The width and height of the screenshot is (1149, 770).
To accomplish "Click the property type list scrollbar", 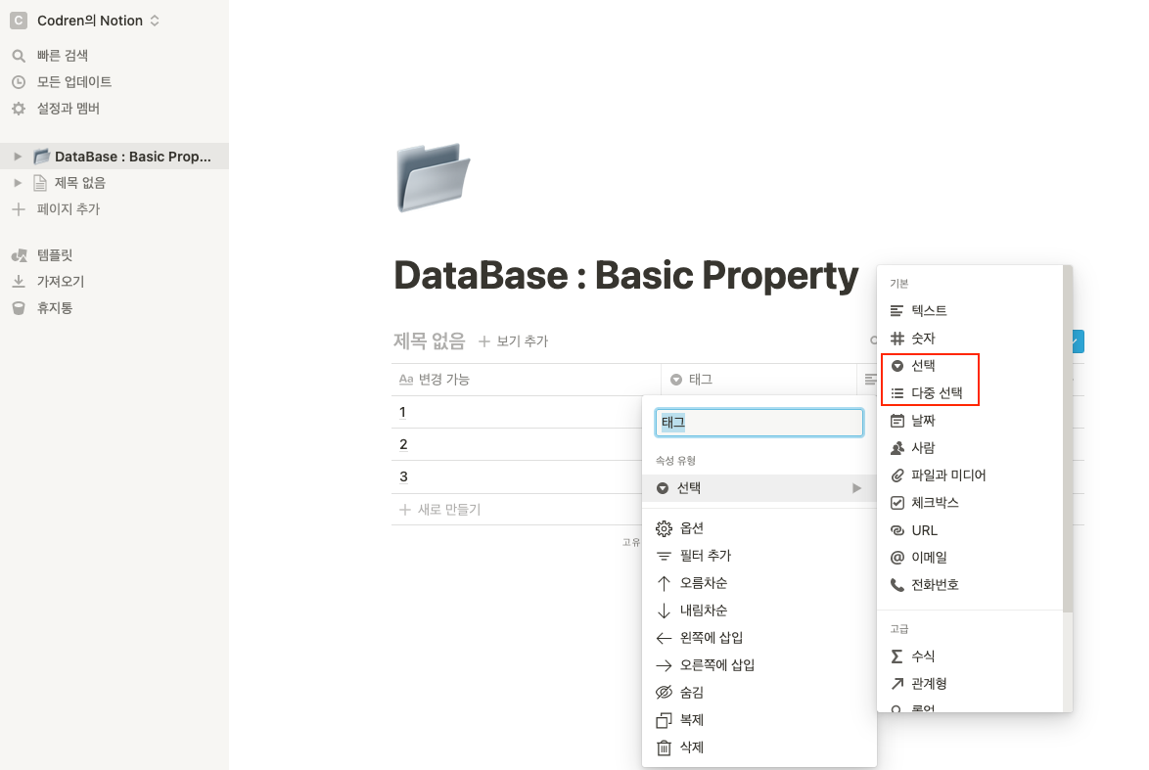I will coord(1068,439).
